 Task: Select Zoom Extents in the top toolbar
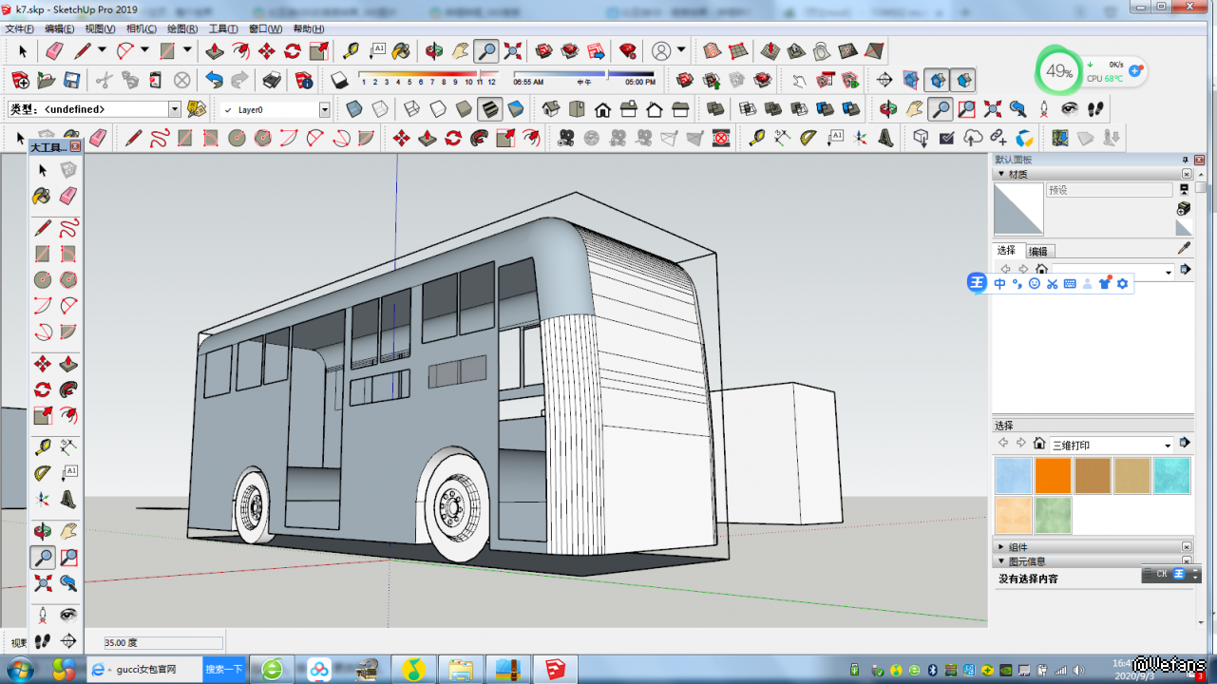512,50
